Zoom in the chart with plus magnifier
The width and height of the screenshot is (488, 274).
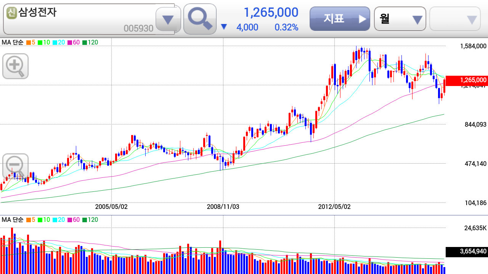[x=15, y=66]
